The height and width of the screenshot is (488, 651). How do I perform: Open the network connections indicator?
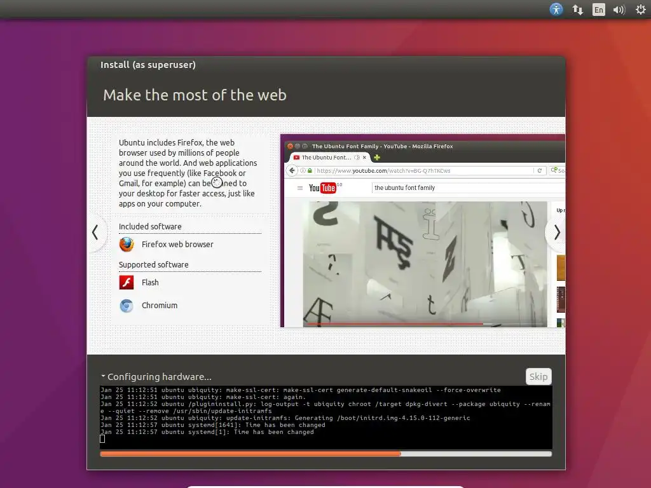tap(577, 10)
